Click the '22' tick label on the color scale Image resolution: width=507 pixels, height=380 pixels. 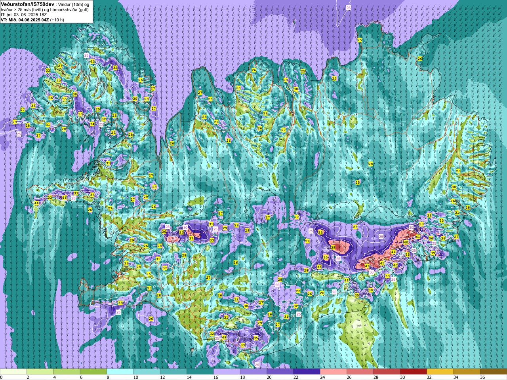point(295,377)
